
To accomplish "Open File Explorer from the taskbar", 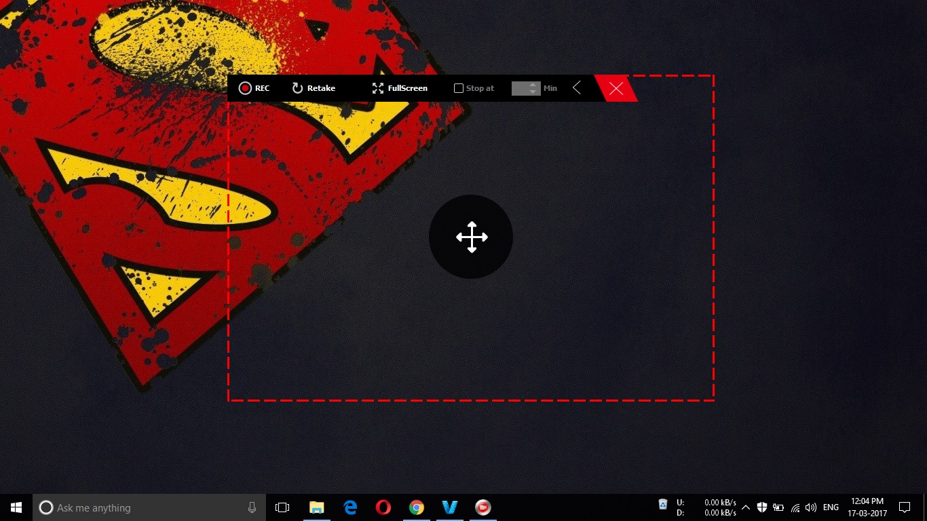I will (x=316, y=507).
